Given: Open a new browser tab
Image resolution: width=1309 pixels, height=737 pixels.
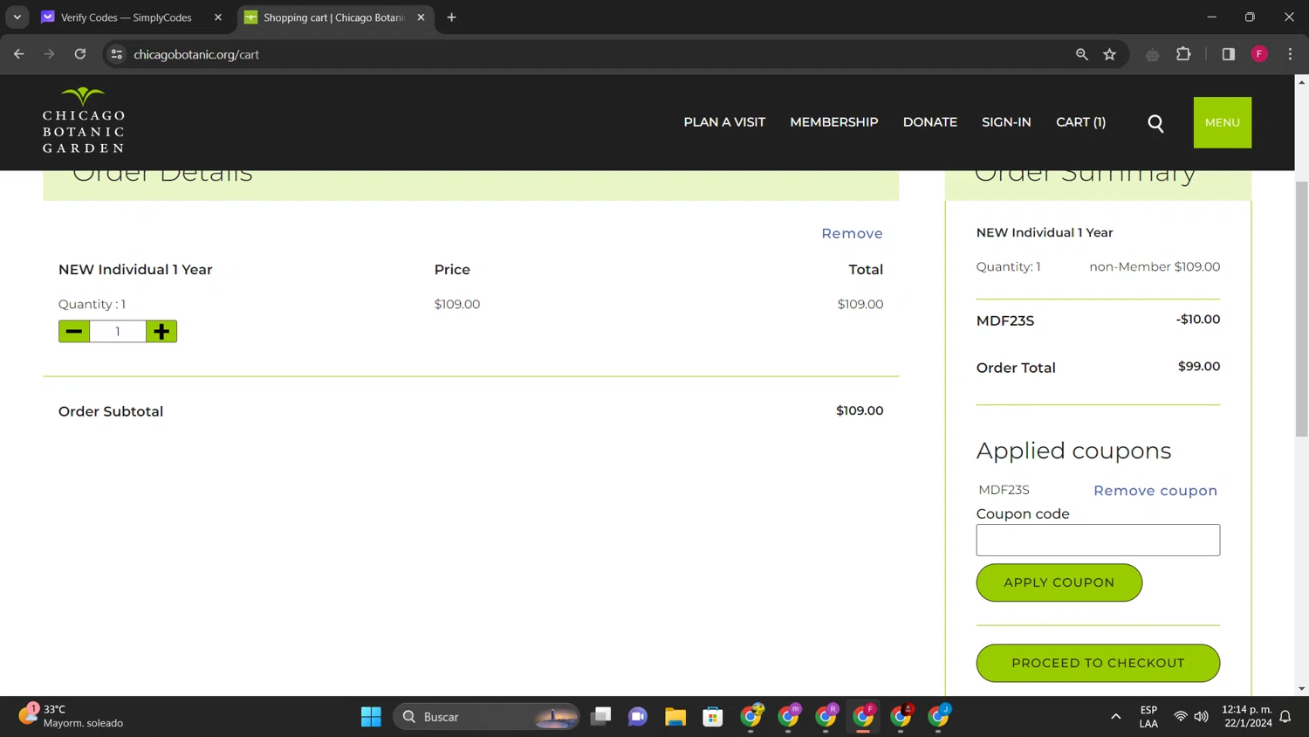Looking at the screenshot, I should coord(451,17).
